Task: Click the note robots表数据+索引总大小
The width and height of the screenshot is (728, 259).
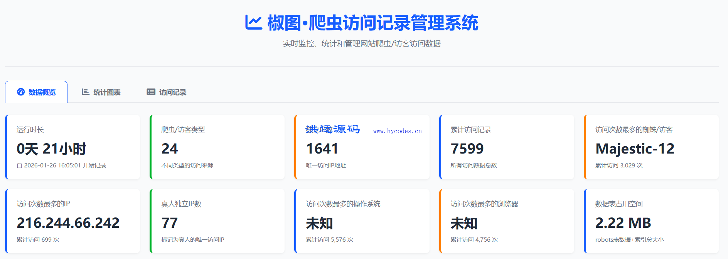Action: point(630,239)
